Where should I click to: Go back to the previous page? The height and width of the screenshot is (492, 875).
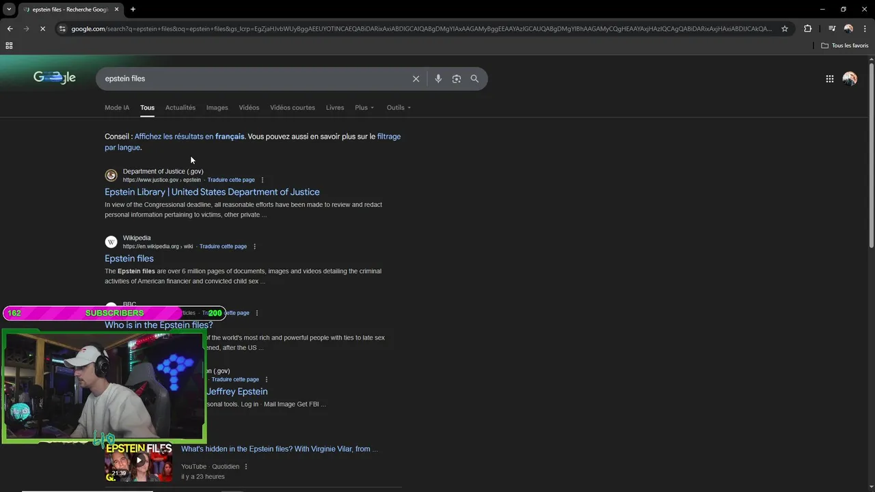click(x=10, y=29)
